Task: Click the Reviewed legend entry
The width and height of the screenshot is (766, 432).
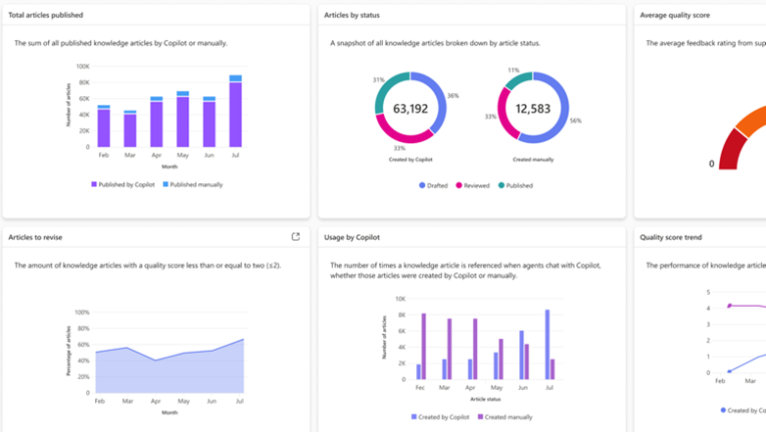Action: (x=473, y=185)
